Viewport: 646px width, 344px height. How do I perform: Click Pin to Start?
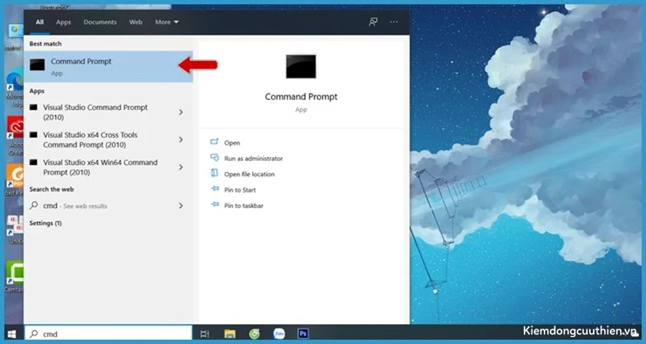click(240, 190)
